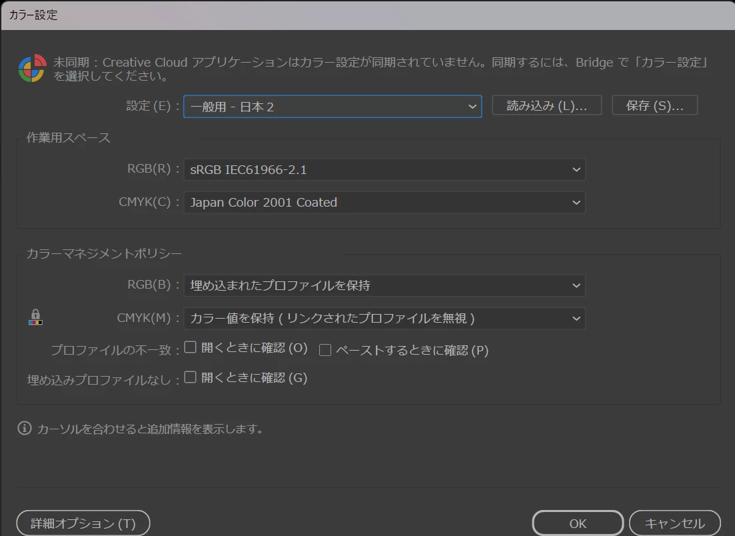Click the 未同期 sync warning message
Screen dimensions: 735x536
pos(380,69)
